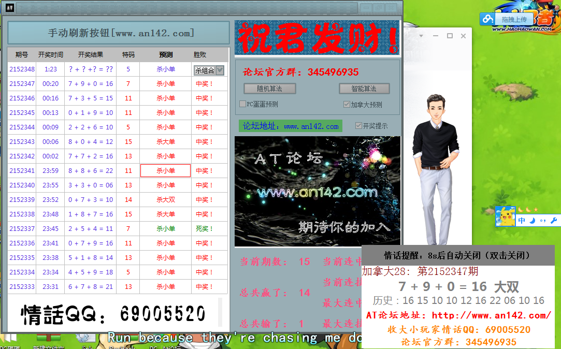Click the 随机算法 button
This screenshot has height=349, width=561.
click(269, 89)
